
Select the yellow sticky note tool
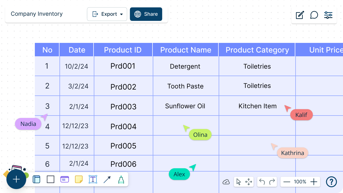[x=79, y=179]
